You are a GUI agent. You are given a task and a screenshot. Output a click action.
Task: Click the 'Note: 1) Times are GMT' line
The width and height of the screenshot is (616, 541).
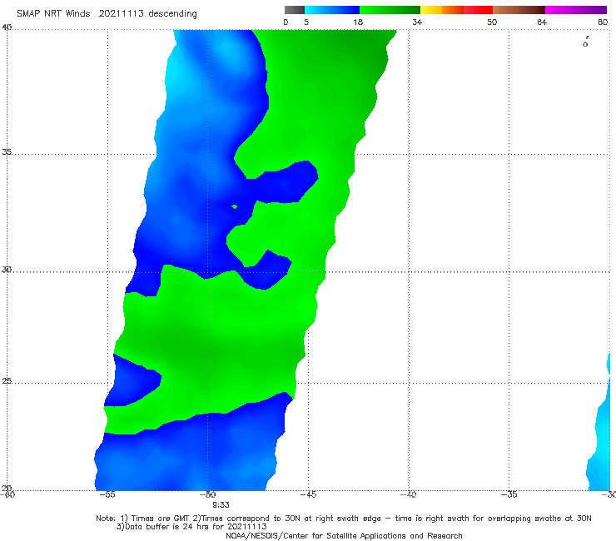click(343, 519)
